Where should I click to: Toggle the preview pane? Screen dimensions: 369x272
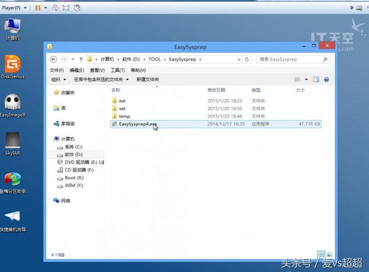point(316,79)
